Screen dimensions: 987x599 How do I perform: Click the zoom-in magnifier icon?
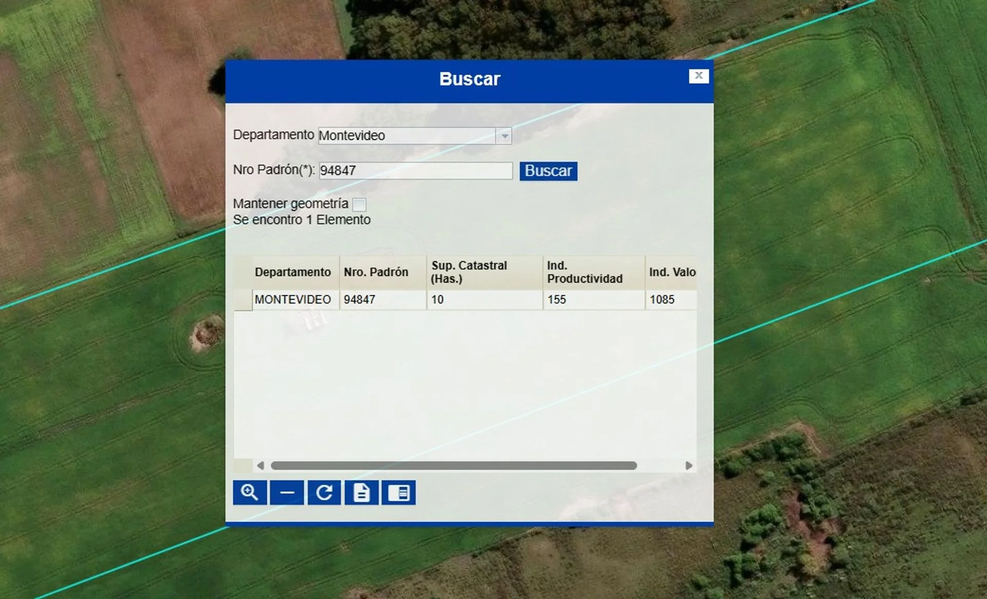coord(250,493)
